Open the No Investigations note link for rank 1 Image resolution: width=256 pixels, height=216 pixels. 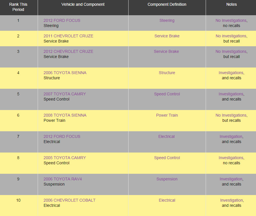tap(231, 21)
